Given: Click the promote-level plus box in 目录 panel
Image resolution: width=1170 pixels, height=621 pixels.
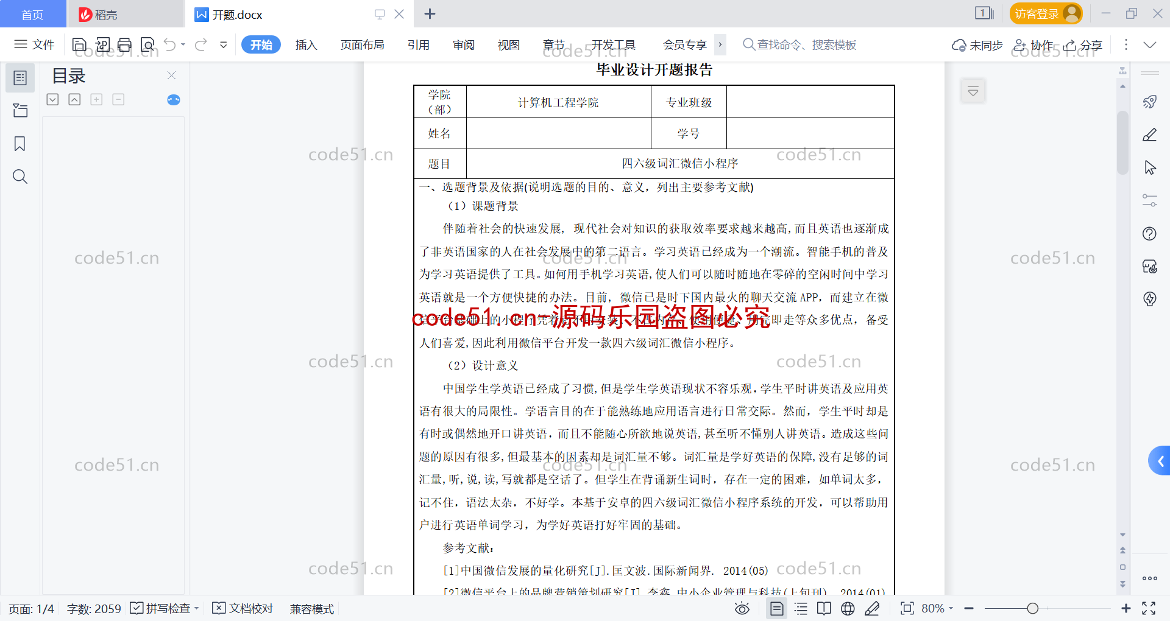Looking at the screenshot, I should pos(96,99).
